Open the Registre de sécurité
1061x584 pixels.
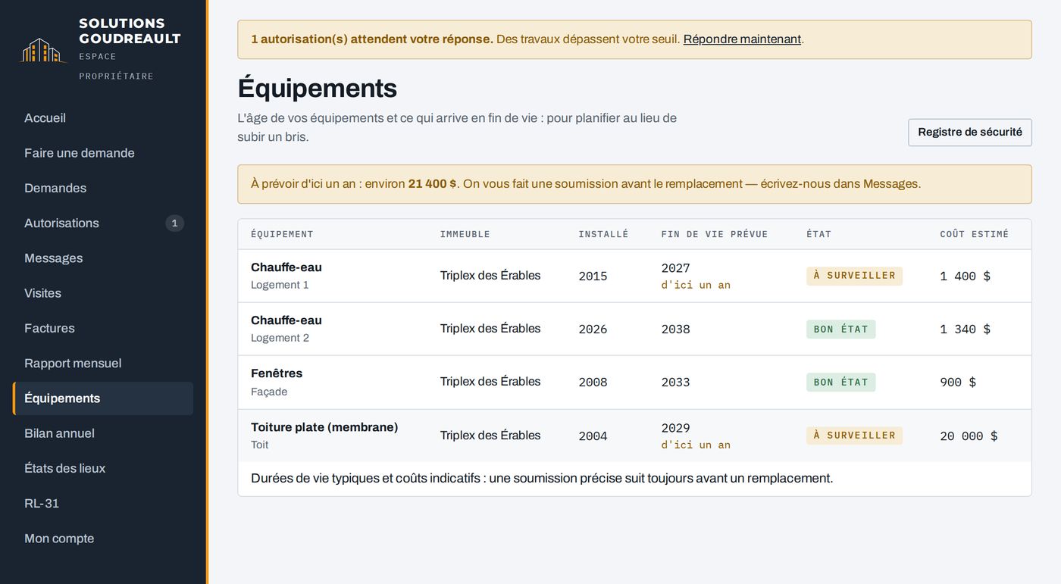point(969,133)
